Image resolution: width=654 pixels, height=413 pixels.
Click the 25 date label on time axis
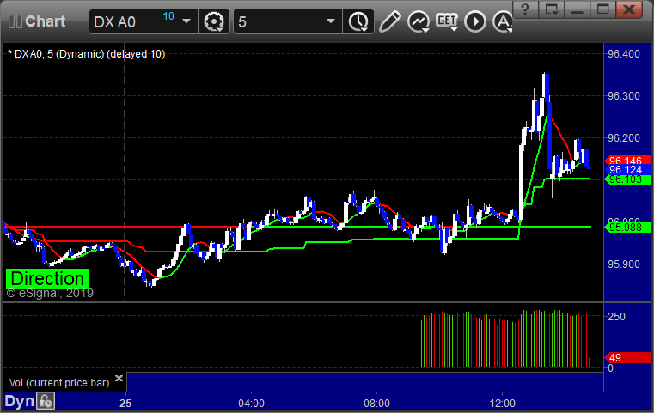click(x=125, y=404)
